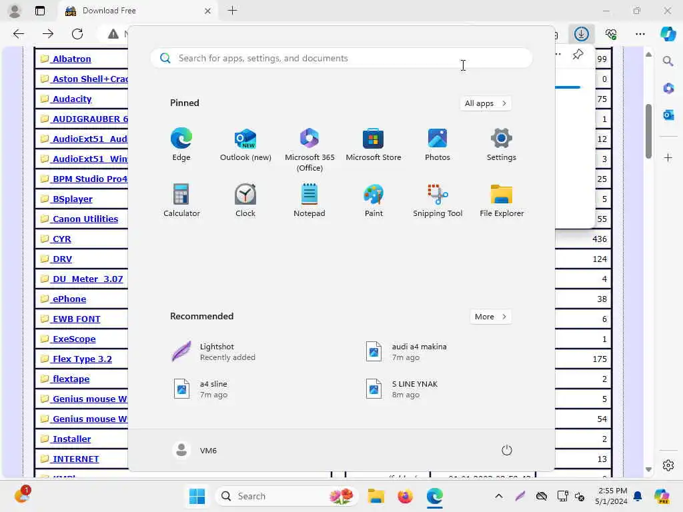683x512 pixels.
Task: Open a new browser tab
Action: [233, 11]
